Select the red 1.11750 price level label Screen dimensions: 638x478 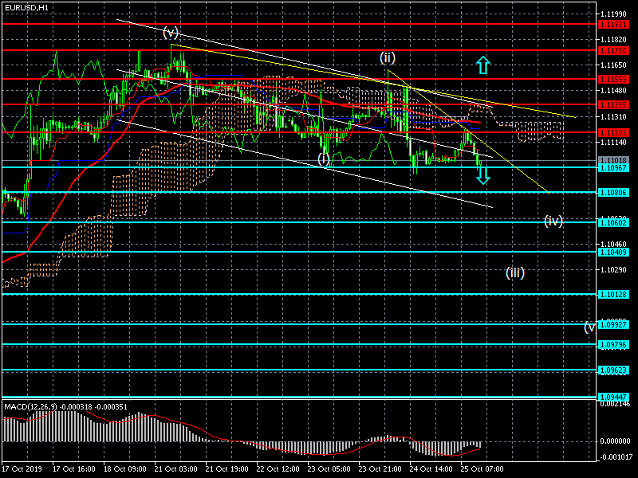(613, 50)
